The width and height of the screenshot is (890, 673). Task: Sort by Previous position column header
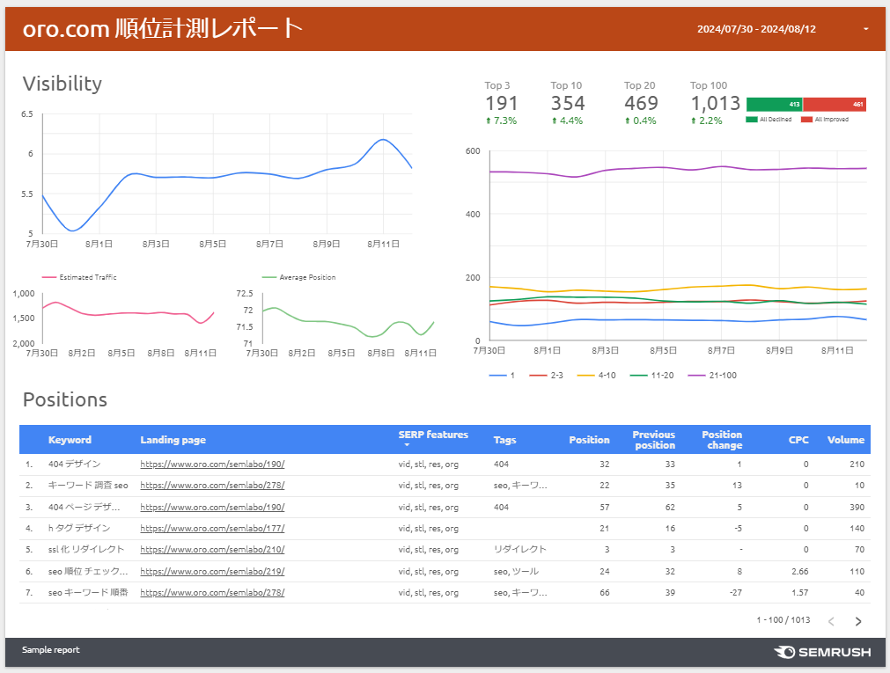click(x=654, y=440)
